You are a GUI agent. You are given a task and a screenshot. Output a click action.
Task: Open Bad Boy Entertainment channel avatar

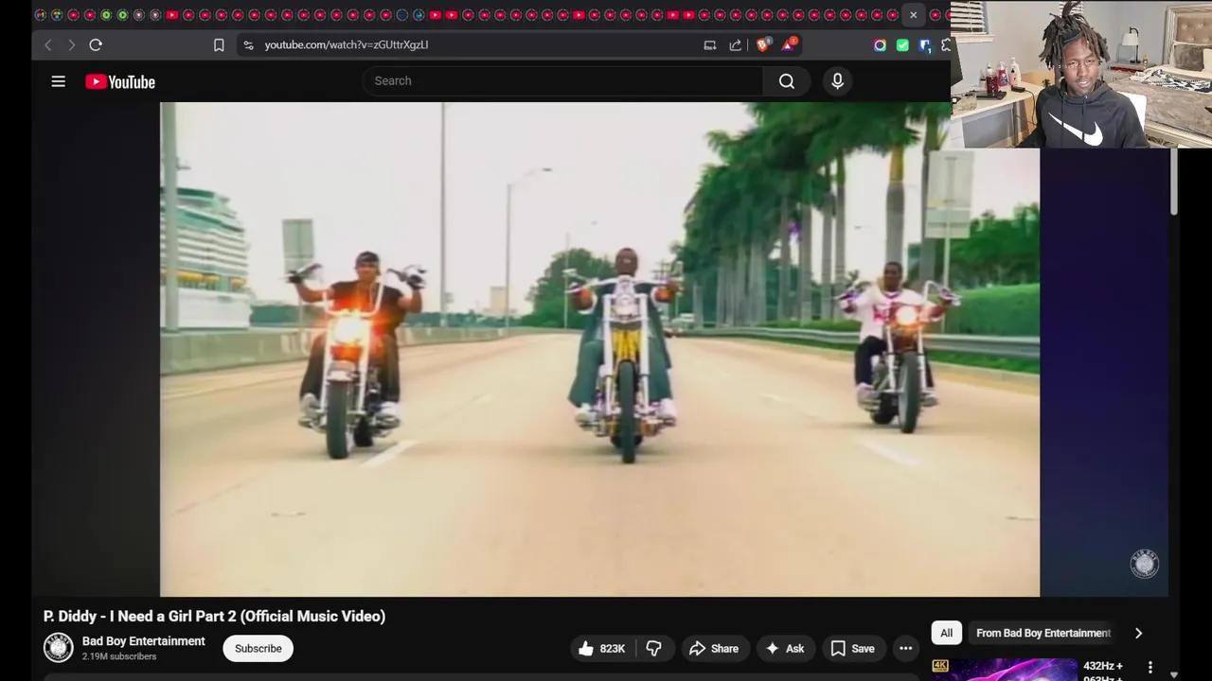click(x=58, y=648)
